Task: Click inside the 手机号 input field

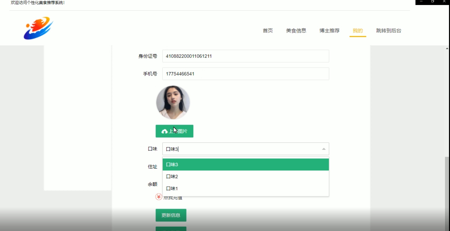Action: (245, 74)
